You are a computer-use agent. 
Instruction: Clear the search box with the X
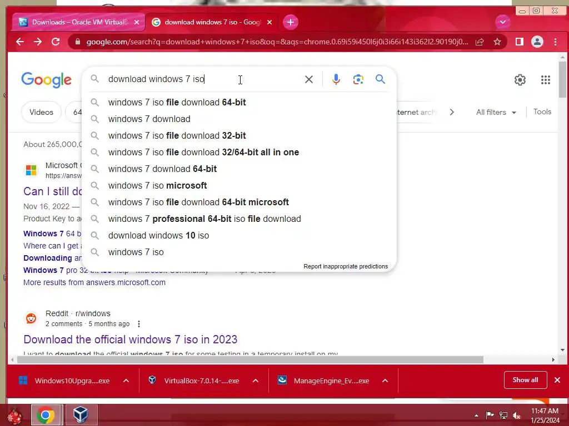coord(309,79)
